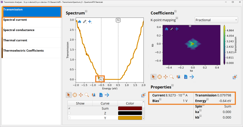
Task: Reset Spectrum plot view with home icon
Action: coord(79,22)
